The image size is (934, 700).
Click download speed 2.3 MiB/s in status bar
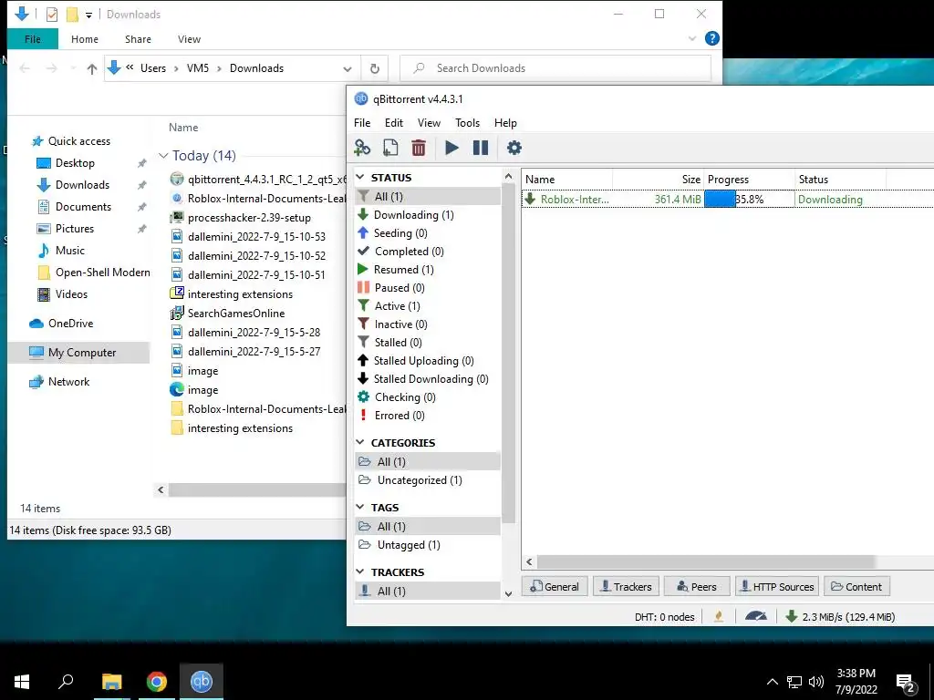[x=840, y=617]
